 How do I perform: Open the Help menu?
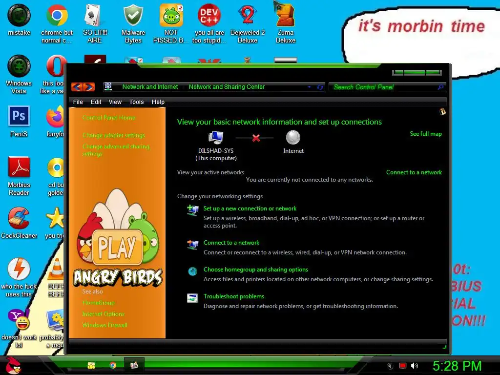coord(158,102)
